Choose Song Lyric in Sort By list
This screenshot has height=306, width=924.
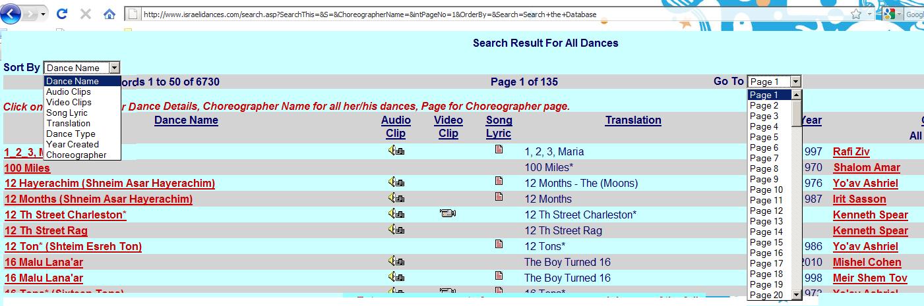[82, 113]
